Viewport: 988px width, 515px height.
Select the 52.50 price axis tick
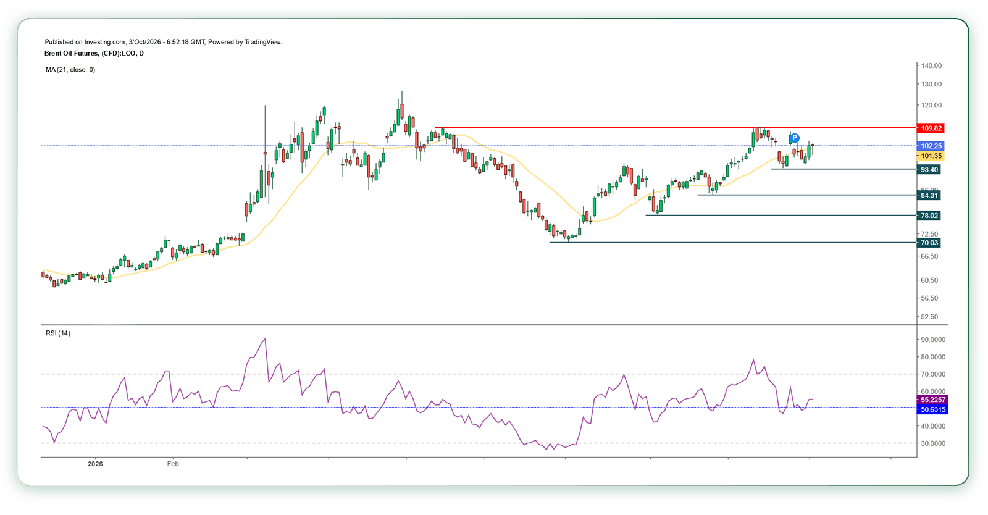[x=929, y=317]
